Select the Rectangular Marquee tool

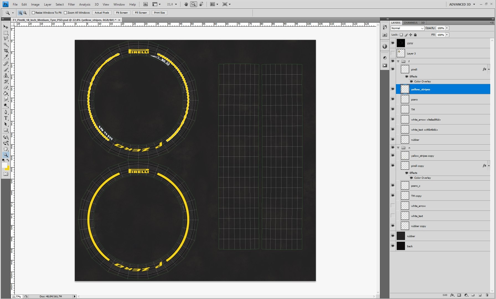point(6,33)
